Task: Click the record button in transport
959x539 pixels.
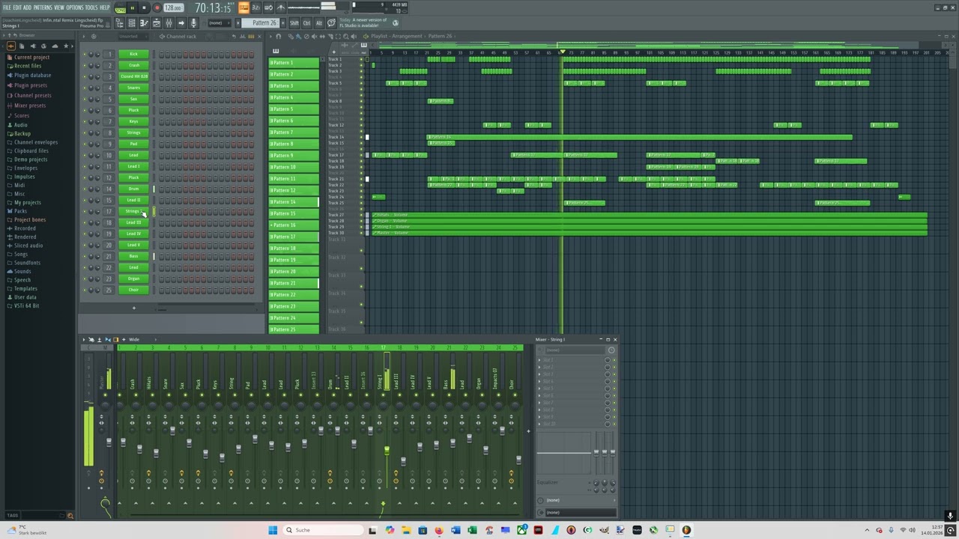Action: (157, 7)
